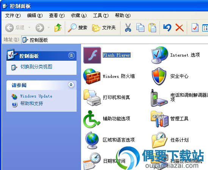Open the 安全中心 shield icon

[x=159, y=76]
